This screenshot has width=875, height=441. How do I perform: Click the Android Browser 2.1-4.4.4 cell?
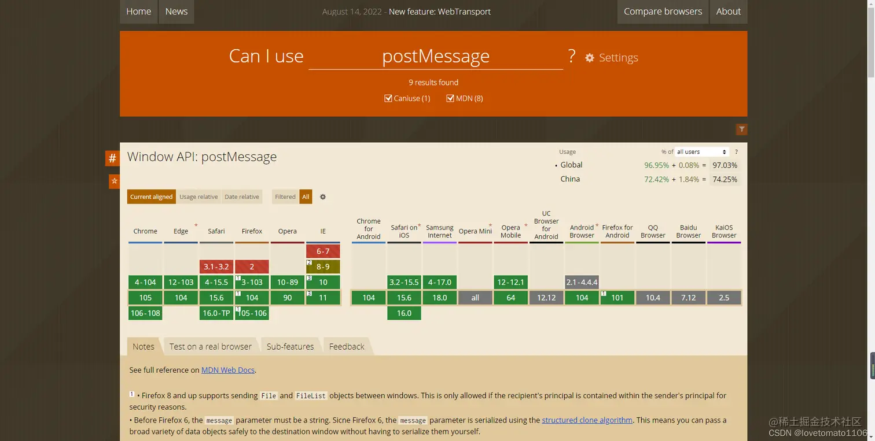[x=582, y=282]
